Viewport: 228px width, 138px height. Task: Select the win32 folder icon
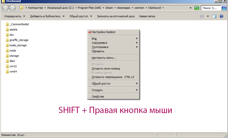(7, 66)
